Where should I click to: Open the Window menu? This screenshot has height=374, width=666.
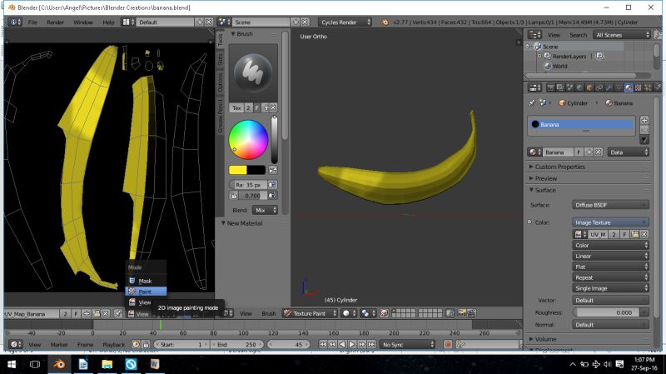coord(83,22)
